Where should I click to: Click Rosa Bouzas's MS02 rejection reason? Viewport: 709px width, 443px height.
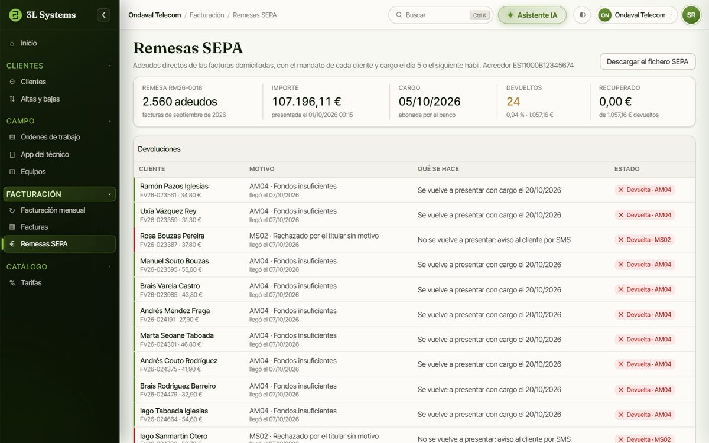point(314,236)
